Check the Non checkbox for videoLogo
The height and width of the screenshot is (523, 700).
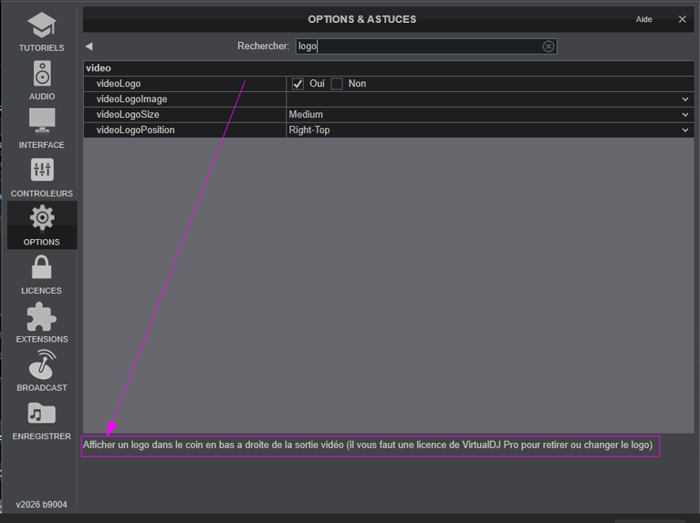337,84
